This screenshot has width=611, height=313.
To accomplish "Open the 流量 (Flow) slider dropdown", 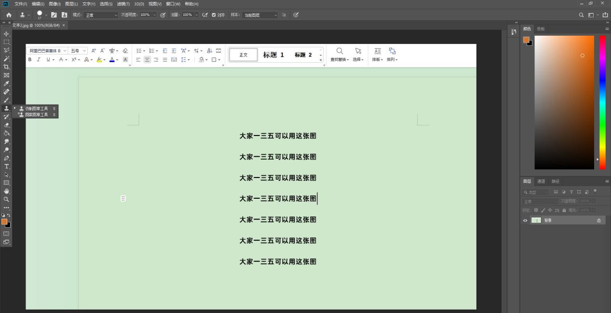I will coord(197,15).
